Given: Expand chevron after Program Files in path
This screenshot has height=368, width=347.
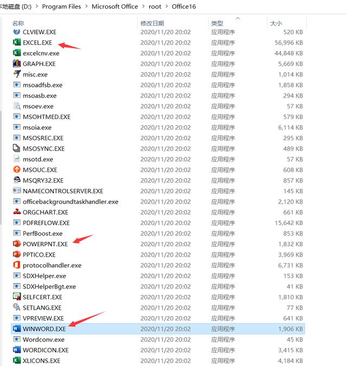Looking at the screenshot, I should point(87,6).
